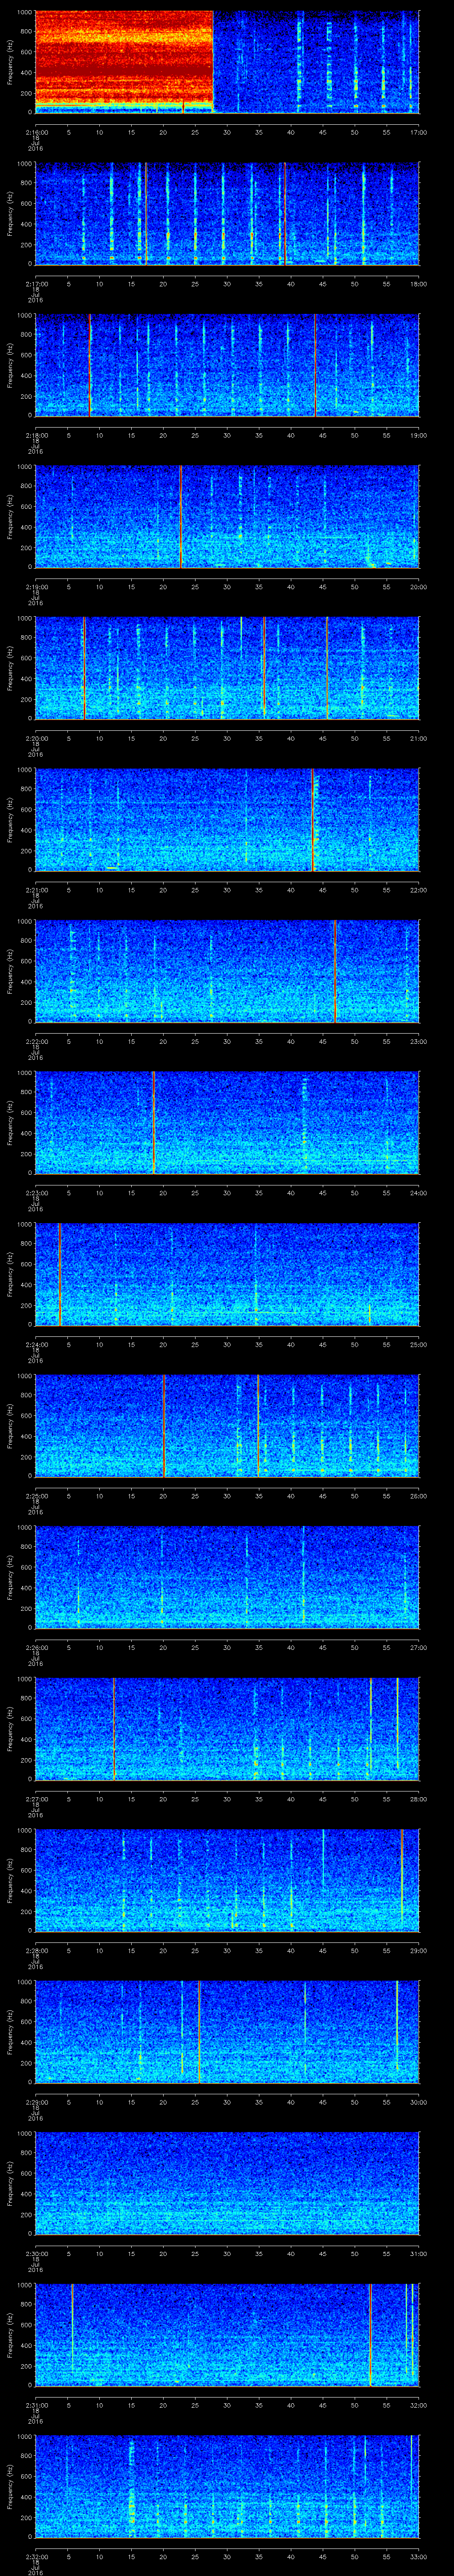
Task: Click the 17:00 end time label
Action: [418, 132]
